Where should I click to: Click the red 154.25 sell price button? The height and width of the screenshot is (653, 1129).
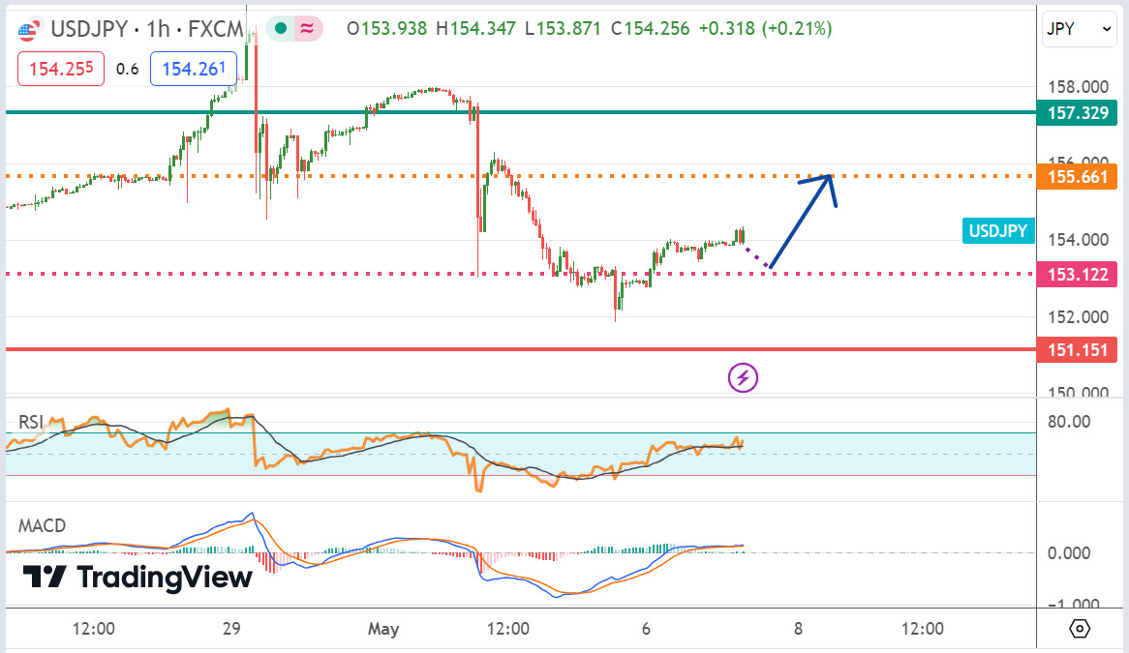click(60, 69)
